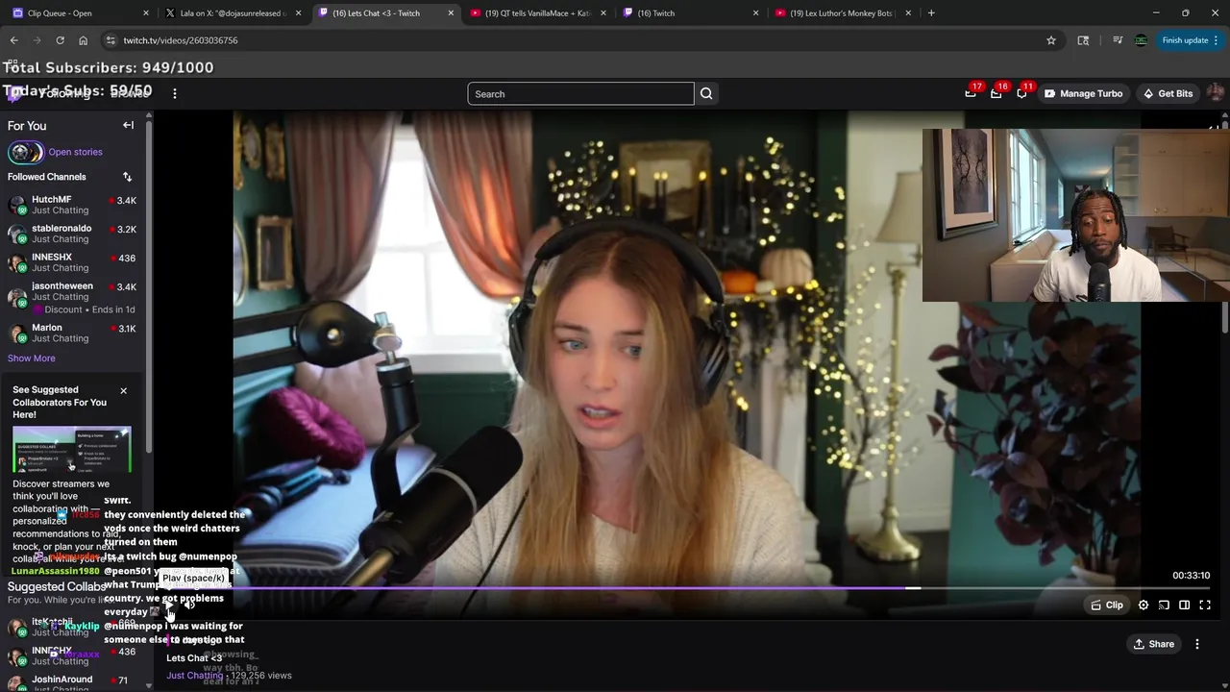
Task: Open stableronaldo channel in followed list
Action: (72, 234)
